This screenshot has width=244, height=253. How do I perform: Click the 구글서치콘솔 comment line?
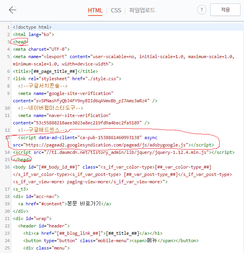(x=43, y=86)
